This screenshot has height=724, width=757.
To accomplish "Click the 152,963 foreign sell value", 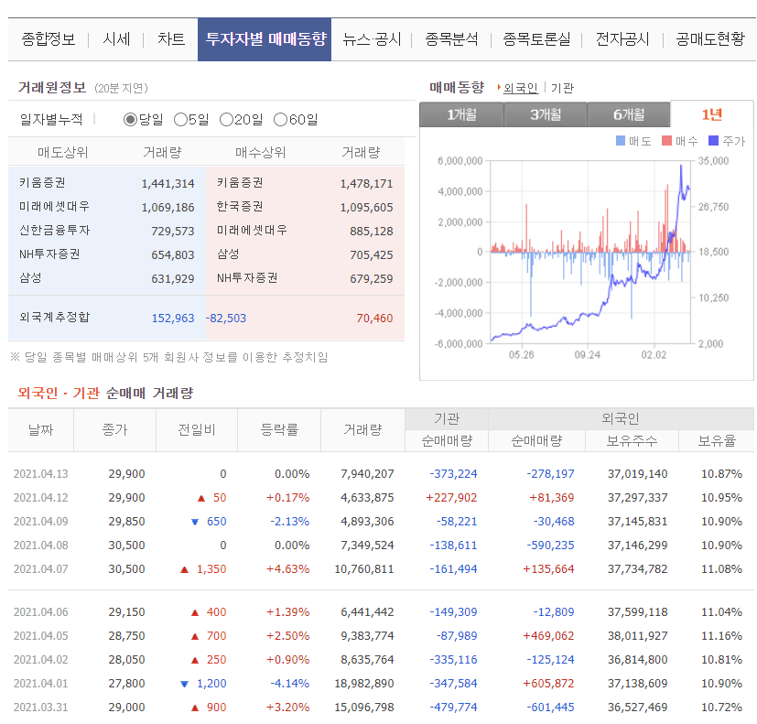I will pyautogui.click(x=173, y=319).
